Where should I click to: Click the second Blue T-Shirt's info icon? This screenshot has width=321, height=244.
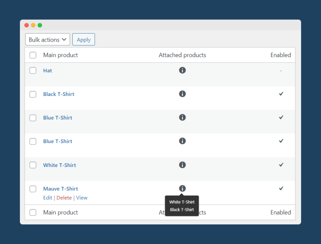click(182, 141)
